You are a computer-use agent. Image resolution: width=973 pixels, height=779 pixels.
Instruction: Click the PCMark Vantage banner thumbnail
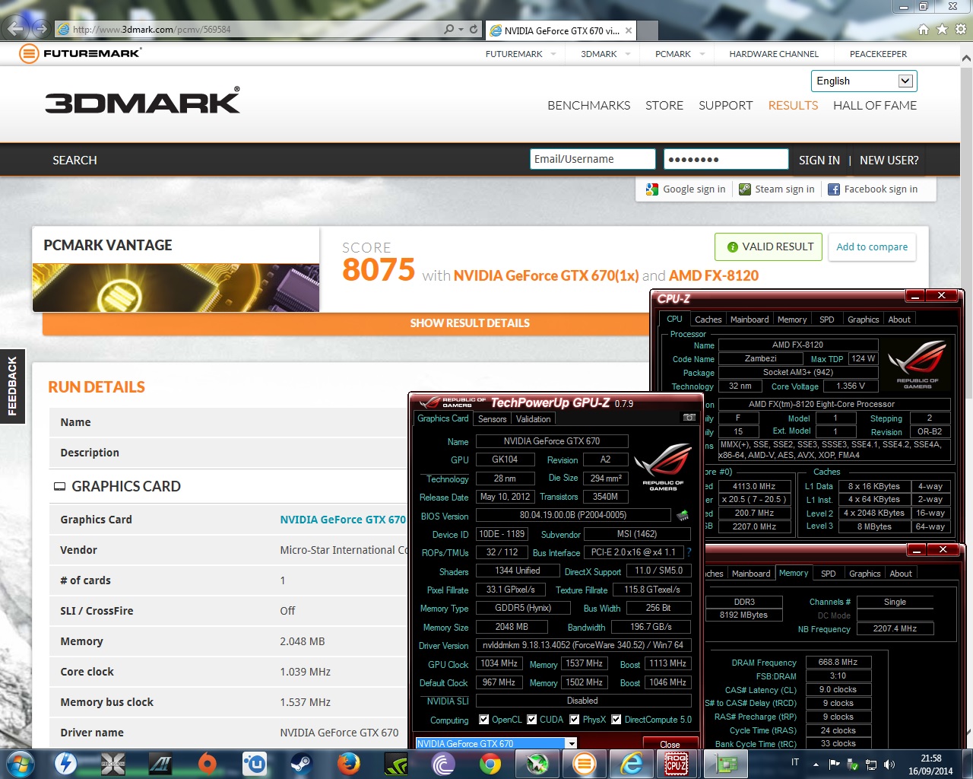click(x=176, y=287)
